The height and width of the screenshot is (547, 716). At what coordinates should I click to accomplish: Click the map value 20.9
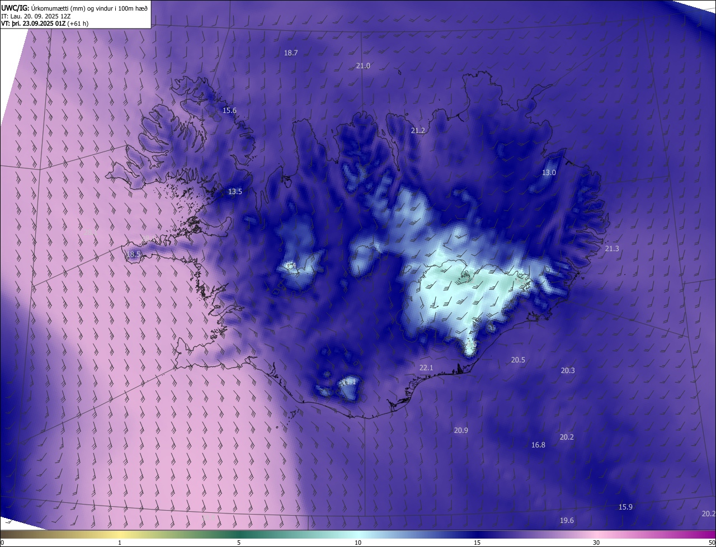click(x=461, y=431)
